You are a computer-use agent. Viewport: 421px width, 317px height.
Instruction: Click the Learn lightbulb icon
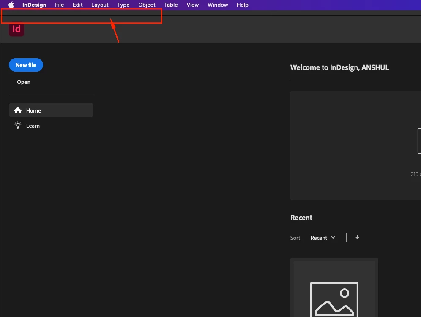[18, 125]
